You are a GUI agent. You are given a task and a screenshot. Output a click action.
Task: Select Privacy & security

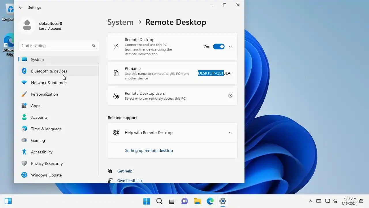pos(59,164)
